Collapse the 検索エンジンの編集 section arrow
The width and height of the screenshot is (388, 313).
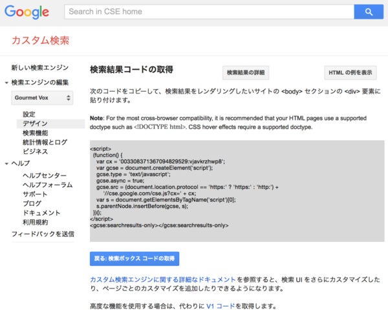point(6,83)
